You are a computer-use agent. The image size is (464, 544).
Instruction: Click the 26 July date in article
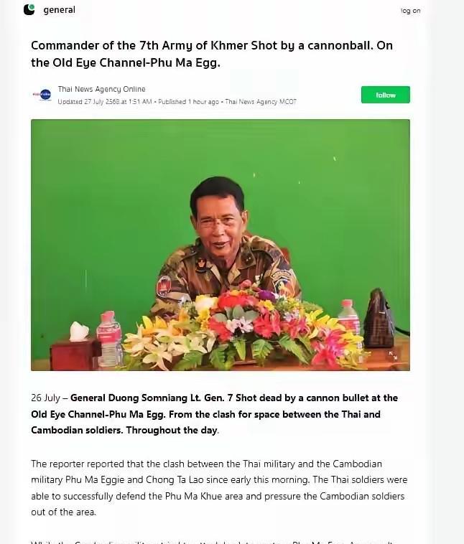45,398
